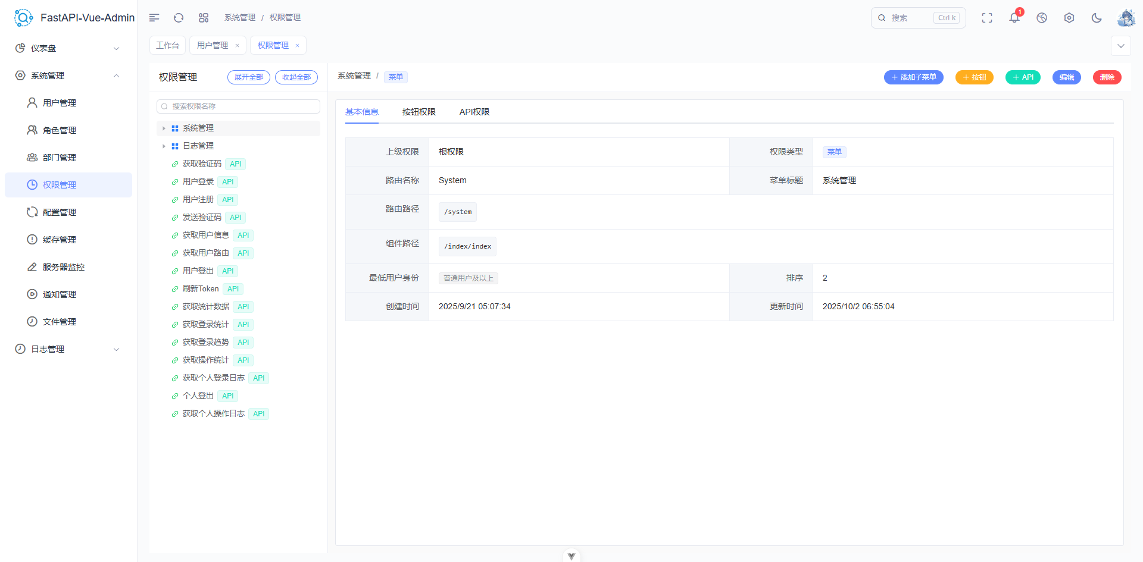1143x562 pixels.
Task: Click the language switch icon
Action: click(1042, 18)
